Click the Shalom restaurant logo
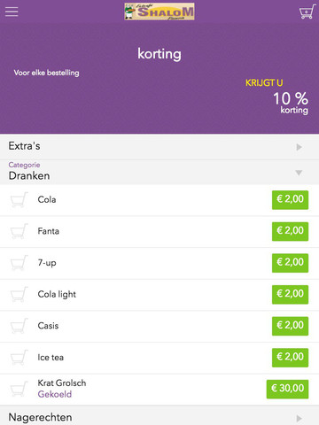Screen dimensions: 319x425 coord(159,12)
